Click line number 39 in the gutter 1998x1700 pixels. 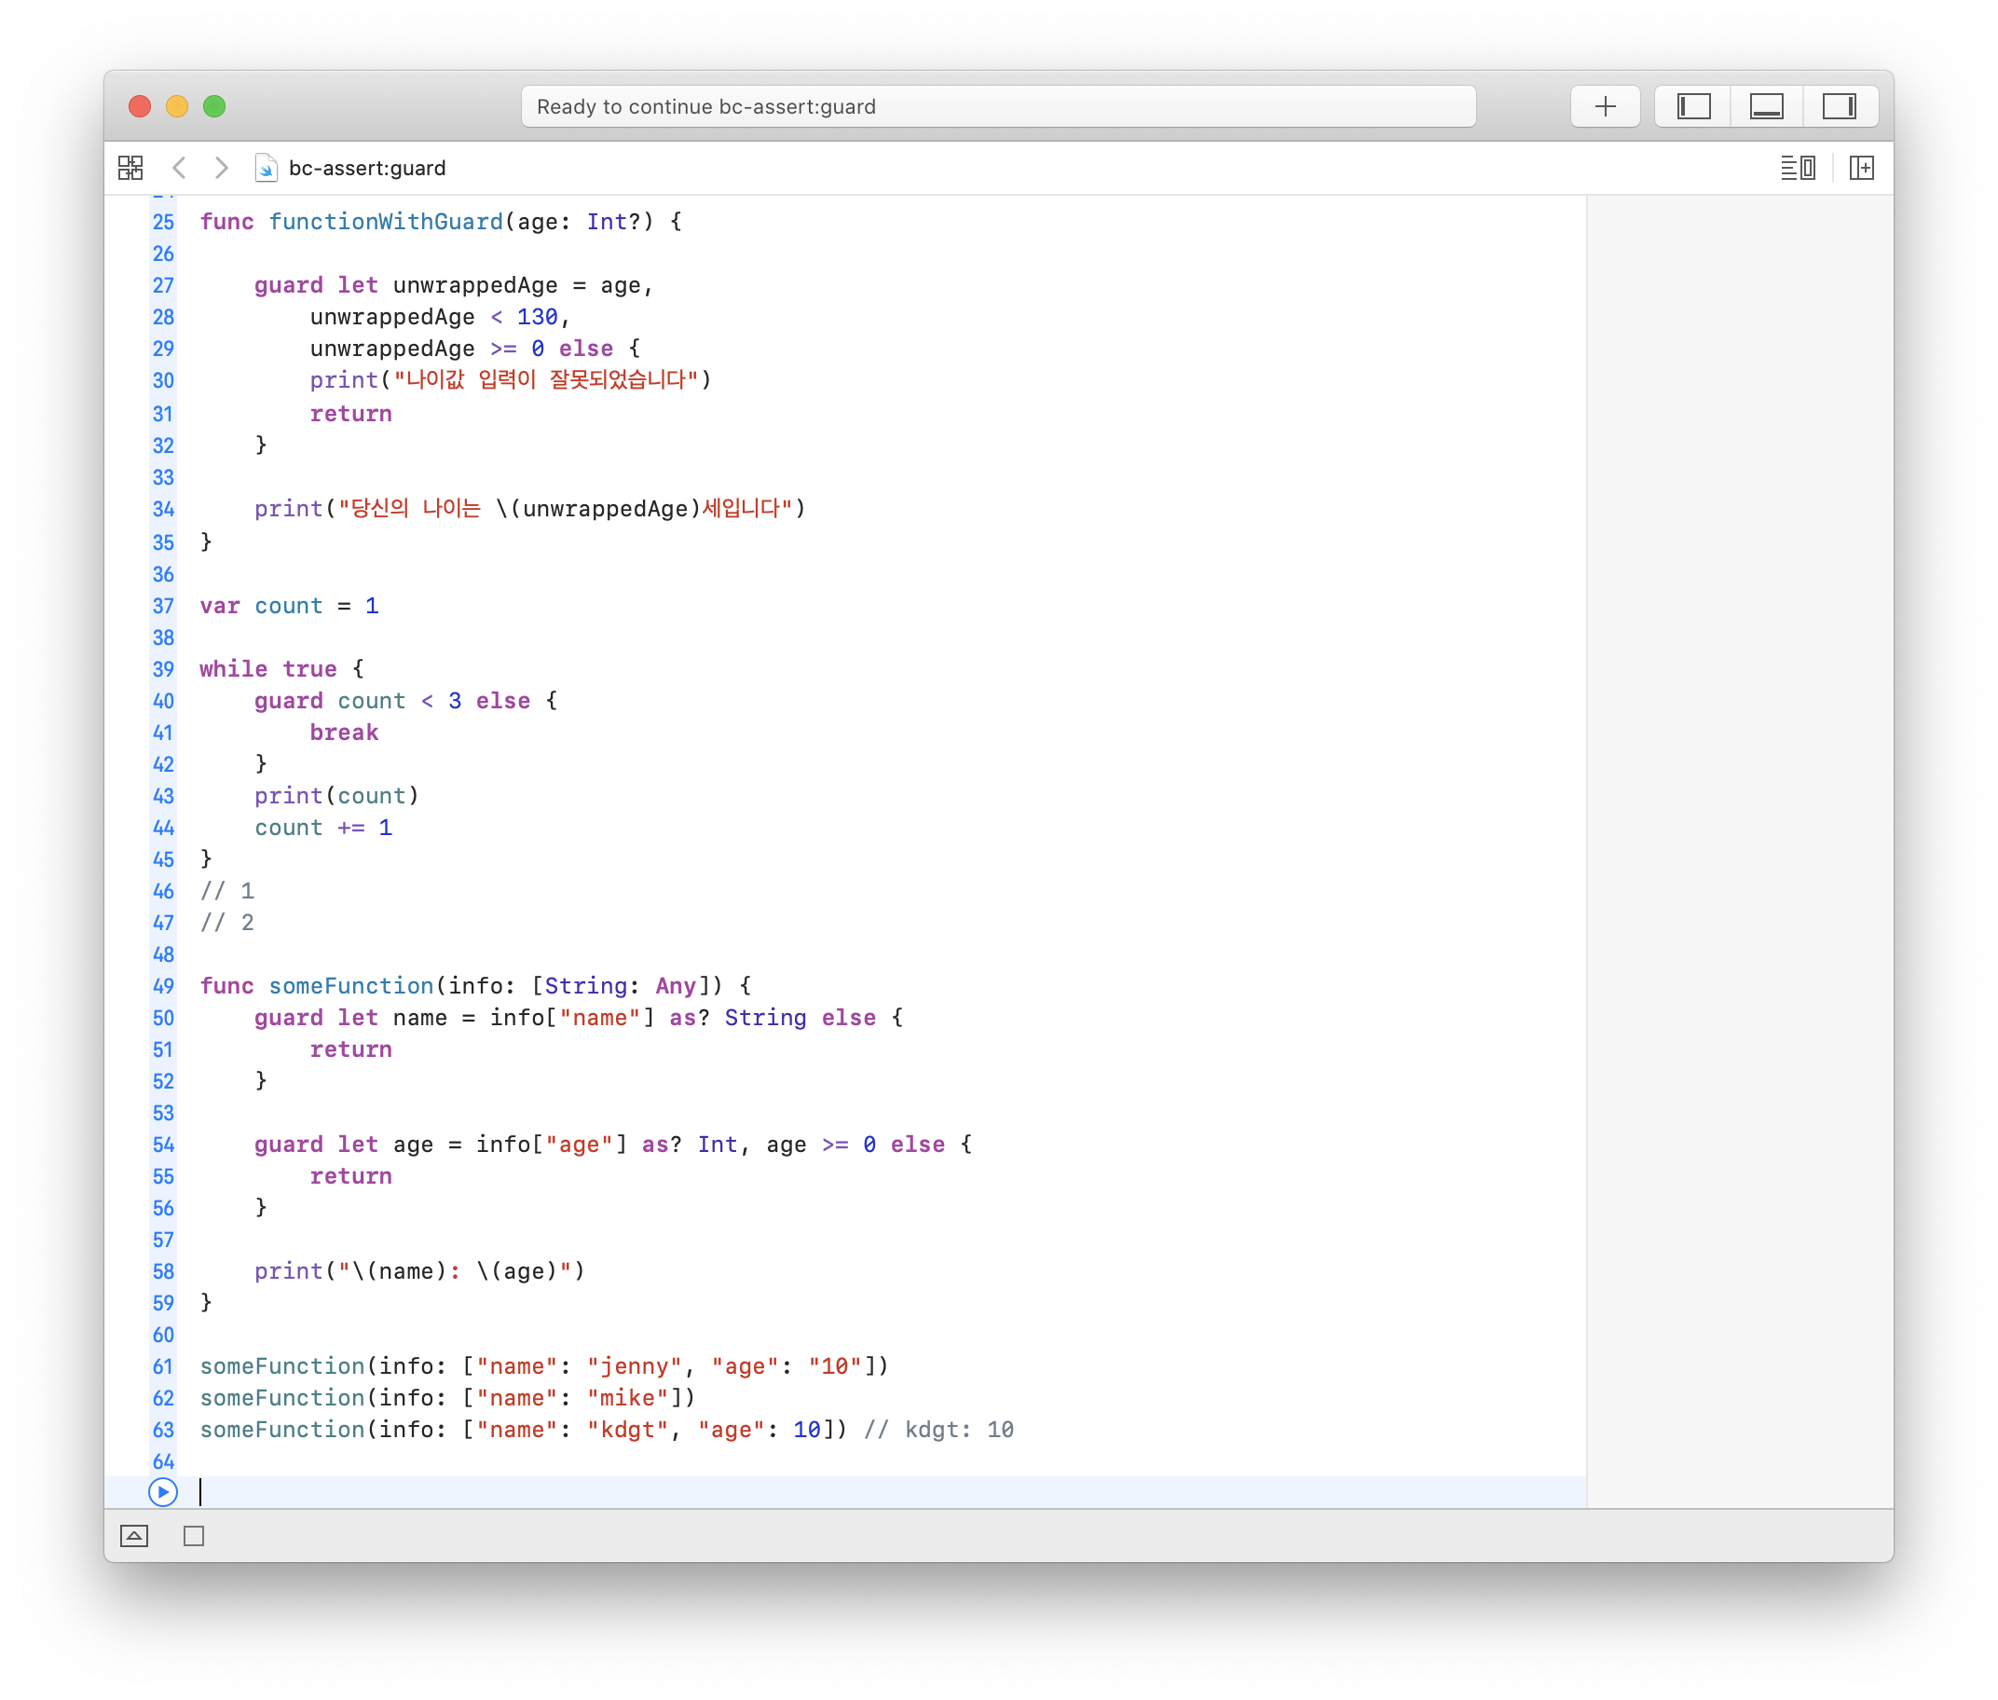(x=163, y=670)
